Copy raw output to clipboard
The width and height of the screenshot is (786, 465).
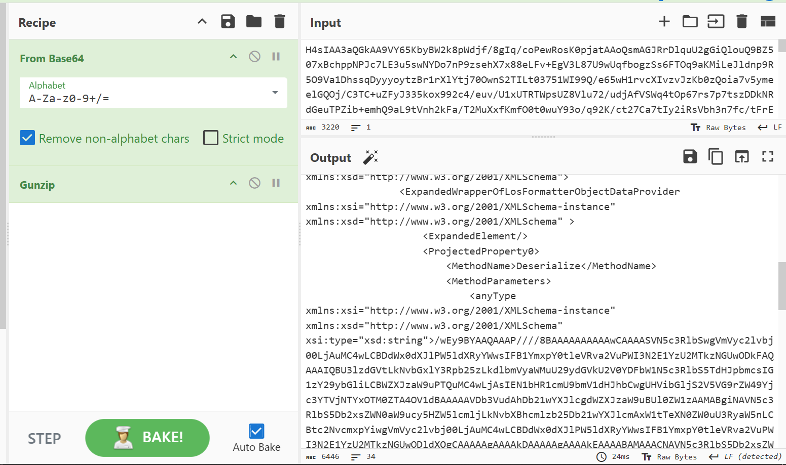click(716, 157)
